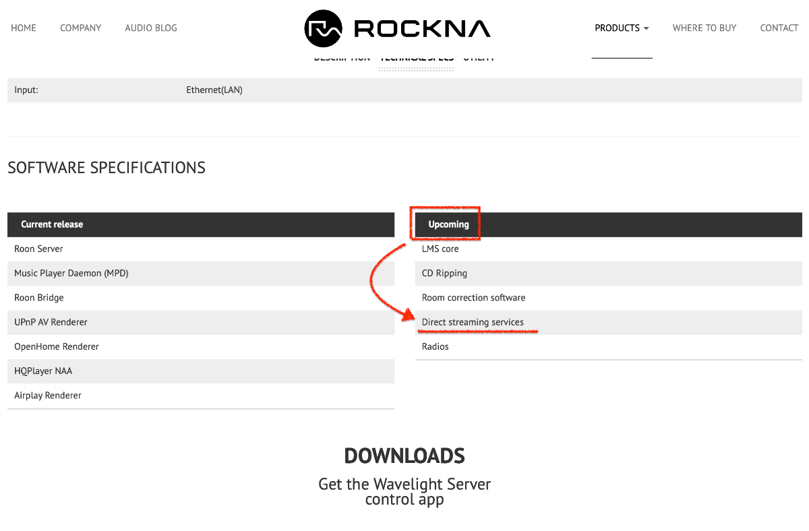Select the Roon Server row
Viewport: 809px width, 531px height.
tap(38, 249)
